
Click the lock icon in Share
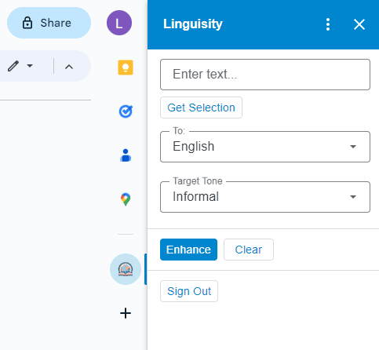click(27, 23)
